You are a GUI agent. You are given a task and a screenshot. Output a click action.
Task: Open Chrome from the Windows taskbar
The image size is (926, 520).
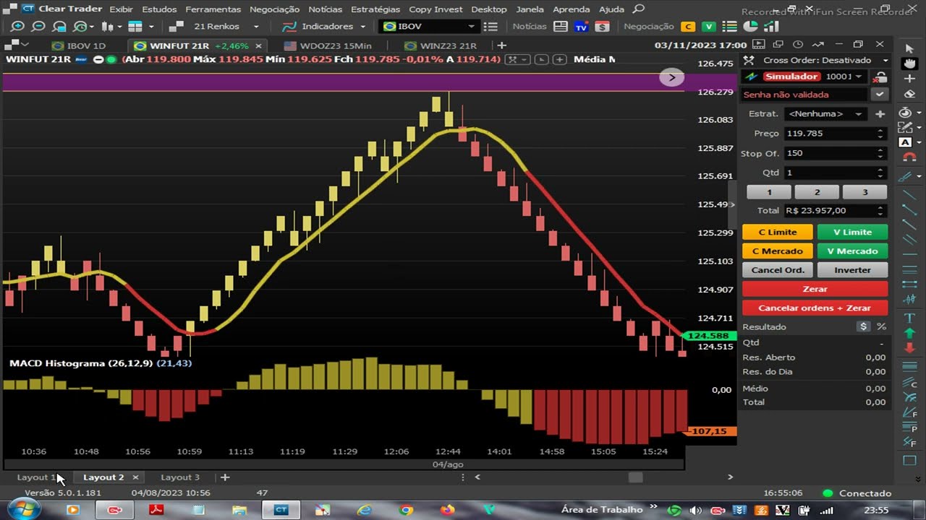click(406, 510)
